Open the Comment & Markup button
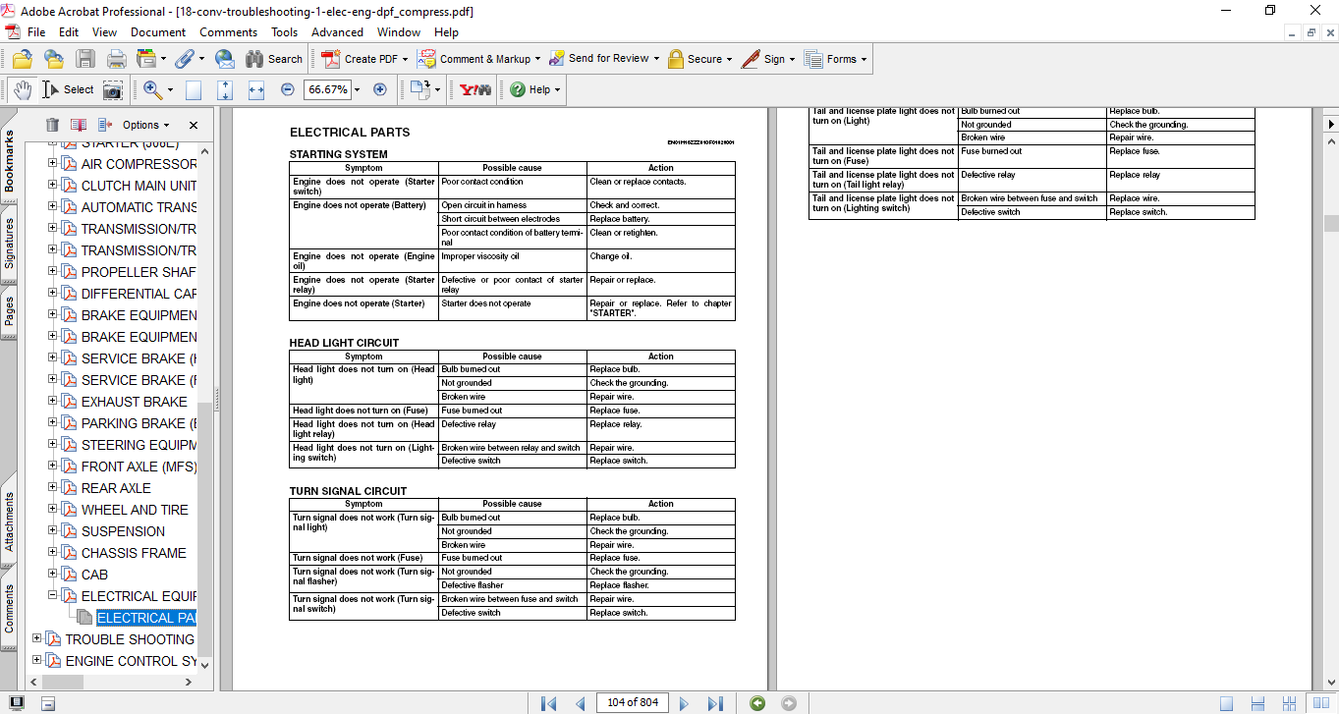The height and width of the screenshot is (714, 1339). [x=478, y=59]
